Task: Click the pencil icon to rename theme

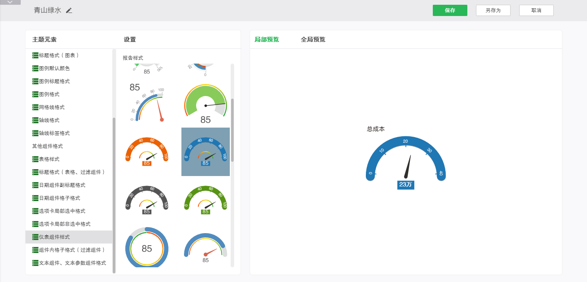Action: (69, 10)
